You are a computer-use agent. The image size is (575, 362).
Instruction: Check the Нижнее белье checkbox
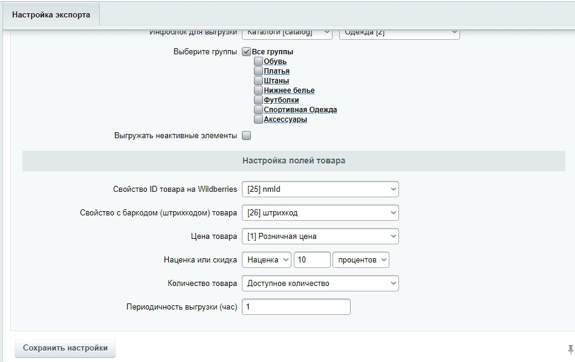pos(259,91)
